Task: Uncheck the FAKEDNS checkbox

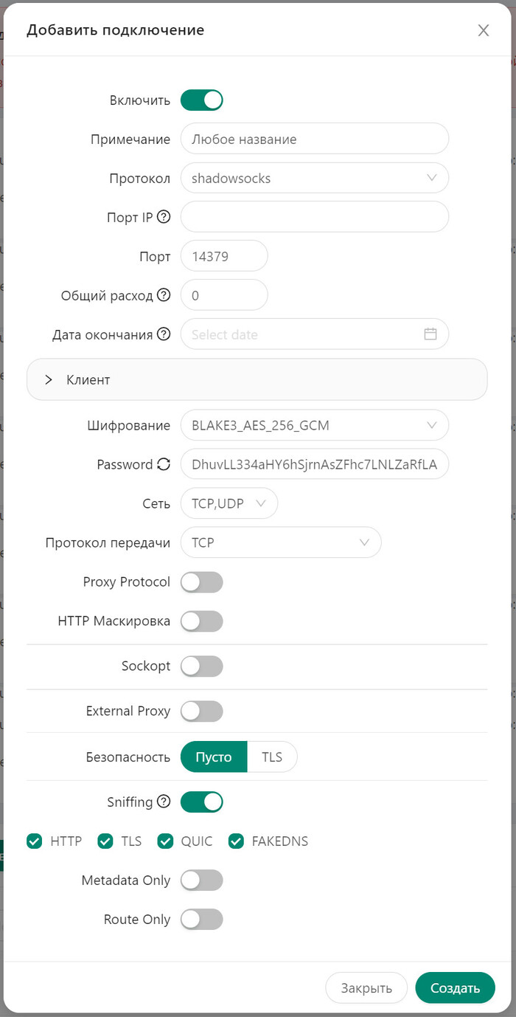Action: point(236,841)
